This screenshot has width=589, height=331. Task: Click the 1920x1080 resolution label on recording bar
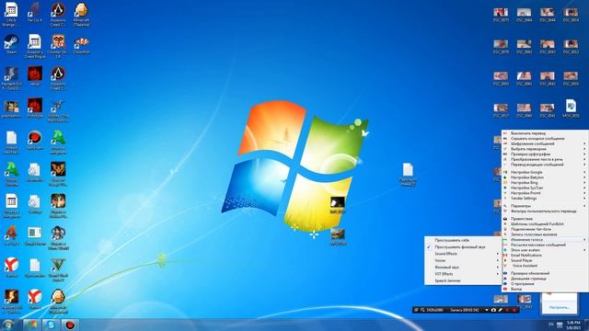click(x=434, y=310)
